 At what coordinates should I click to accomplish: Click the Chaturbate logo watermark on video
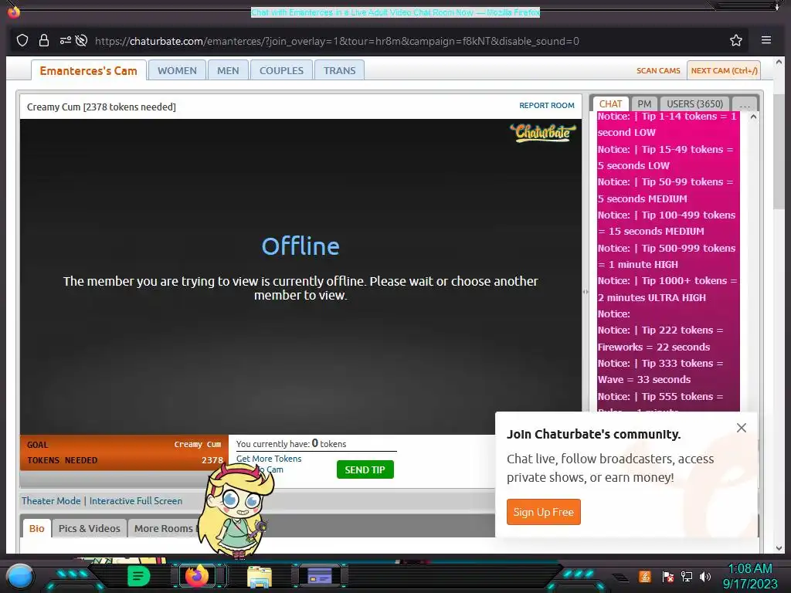(x=542, y=133)
